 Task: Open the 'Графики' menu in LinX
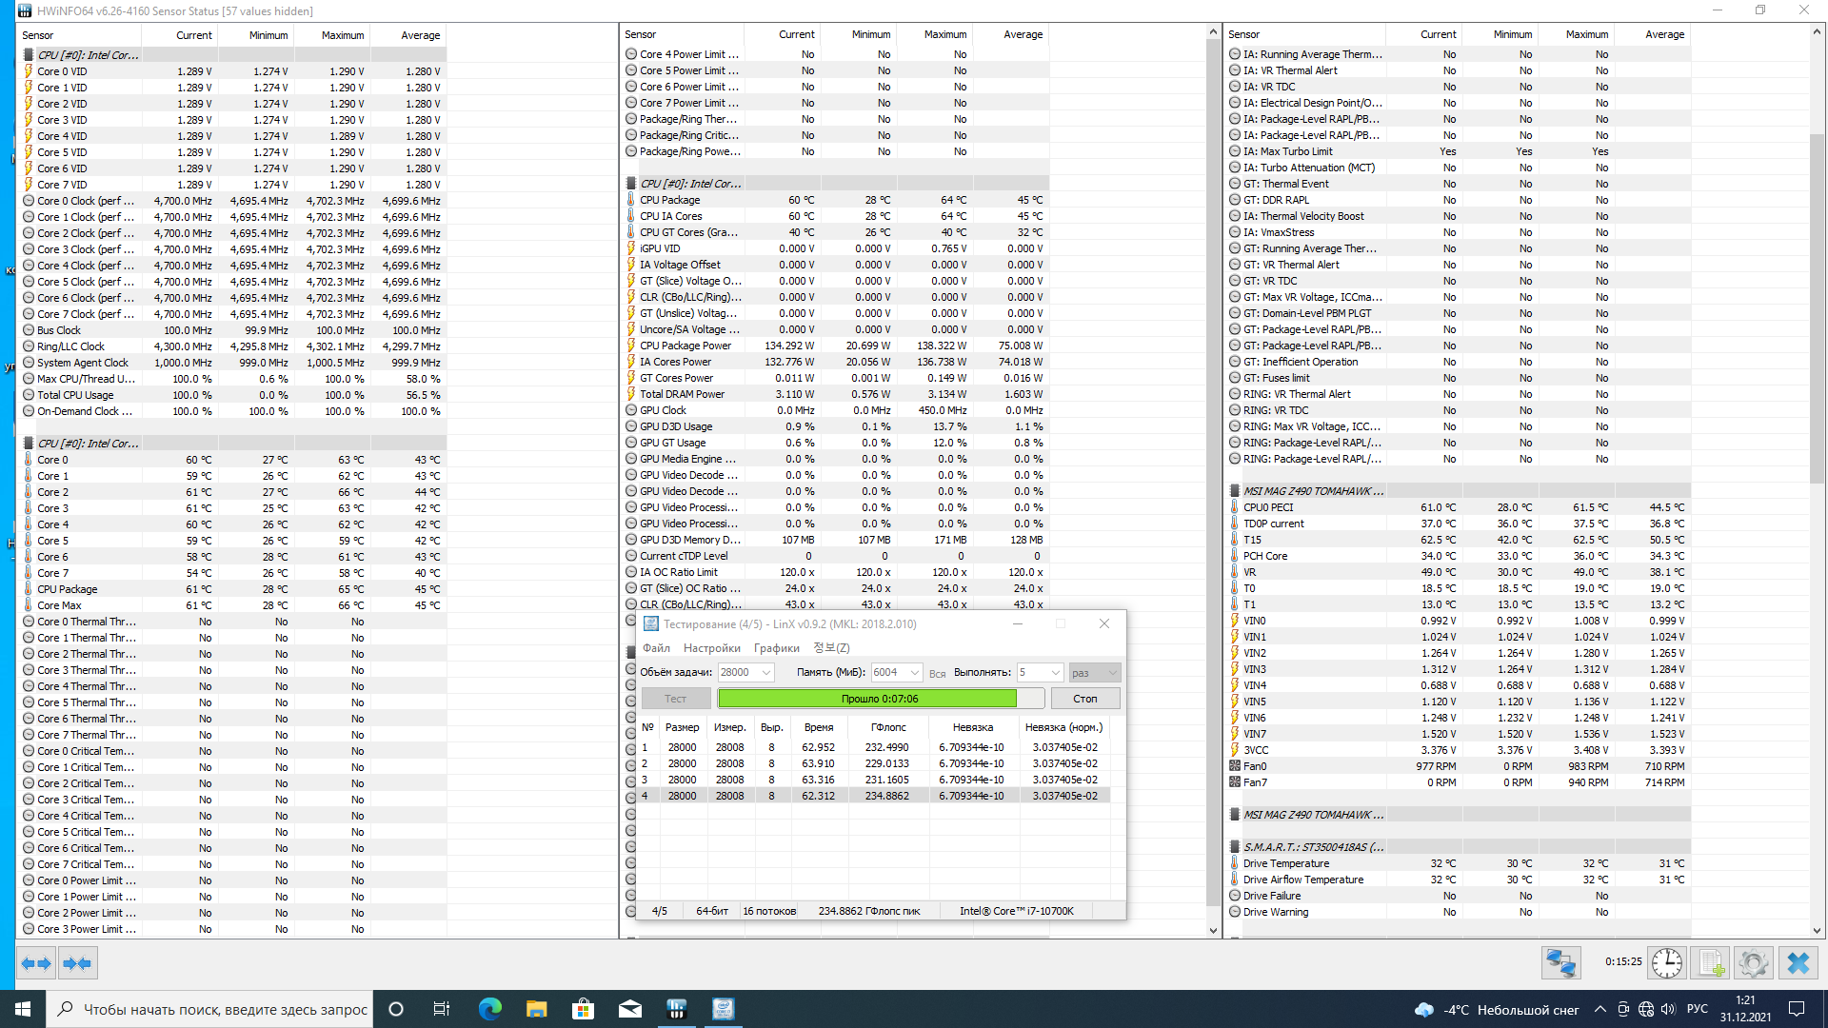tap(776, 648)
